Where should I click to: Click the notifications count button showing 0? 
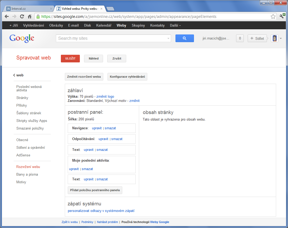click(240, 38)
